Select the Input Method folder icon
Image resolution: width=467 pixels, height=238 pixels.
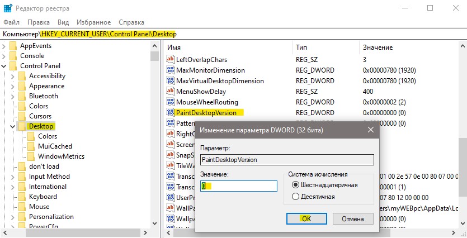pos(22,177)
